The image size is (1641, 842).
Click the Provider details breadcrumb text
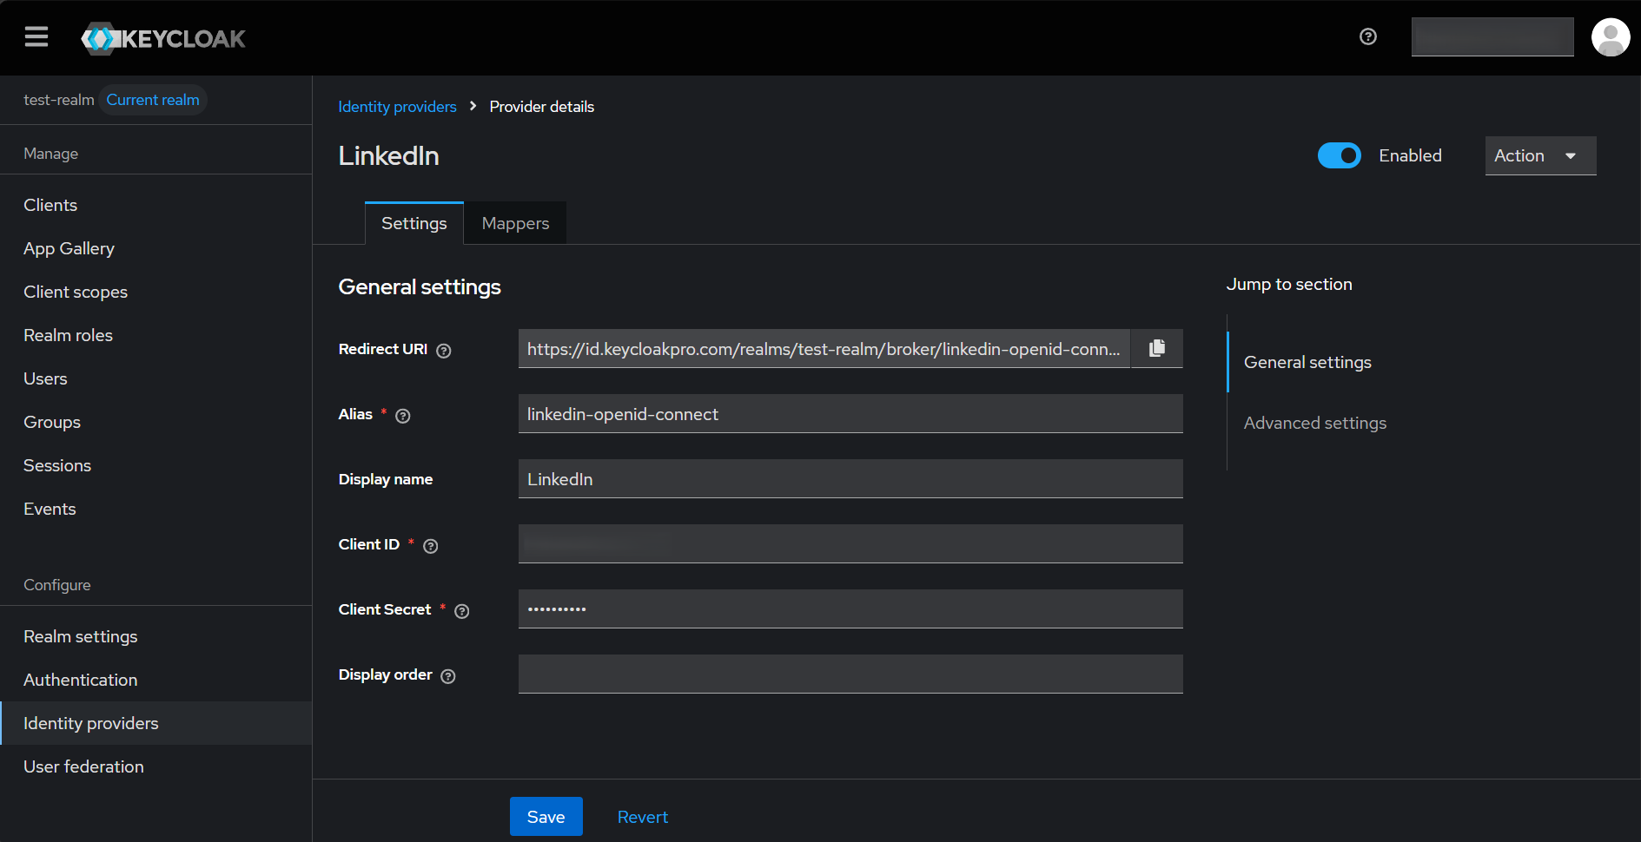(x=542, y=107)
